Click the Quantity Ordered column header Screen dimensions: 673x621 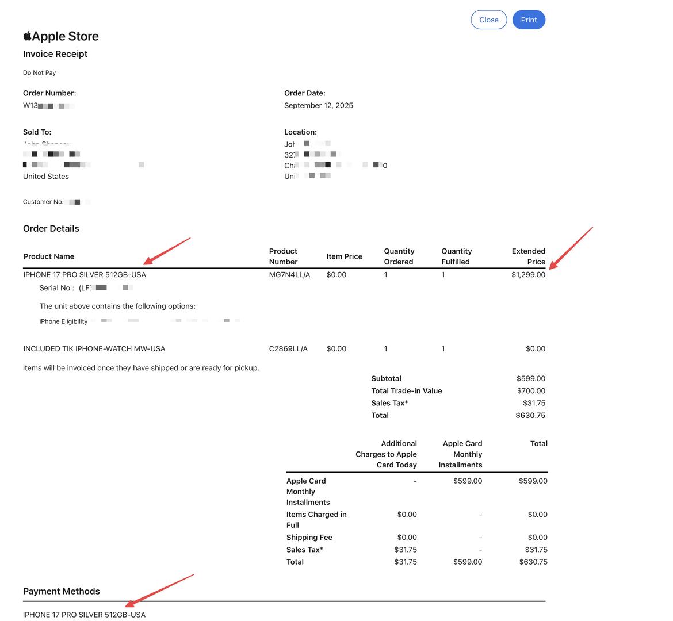click(399, 256)
